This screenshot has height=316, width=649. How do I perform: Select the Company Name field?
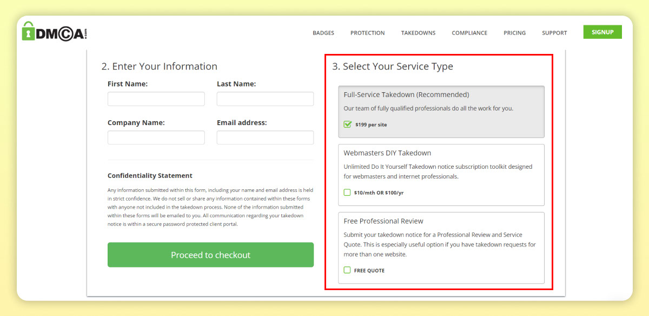pyautogui.click(x=156, y=138)
